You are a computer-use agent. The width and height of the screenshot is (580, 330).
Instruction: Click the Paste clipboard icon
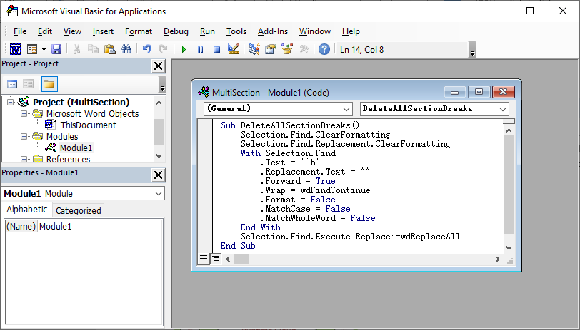[109, 49]
